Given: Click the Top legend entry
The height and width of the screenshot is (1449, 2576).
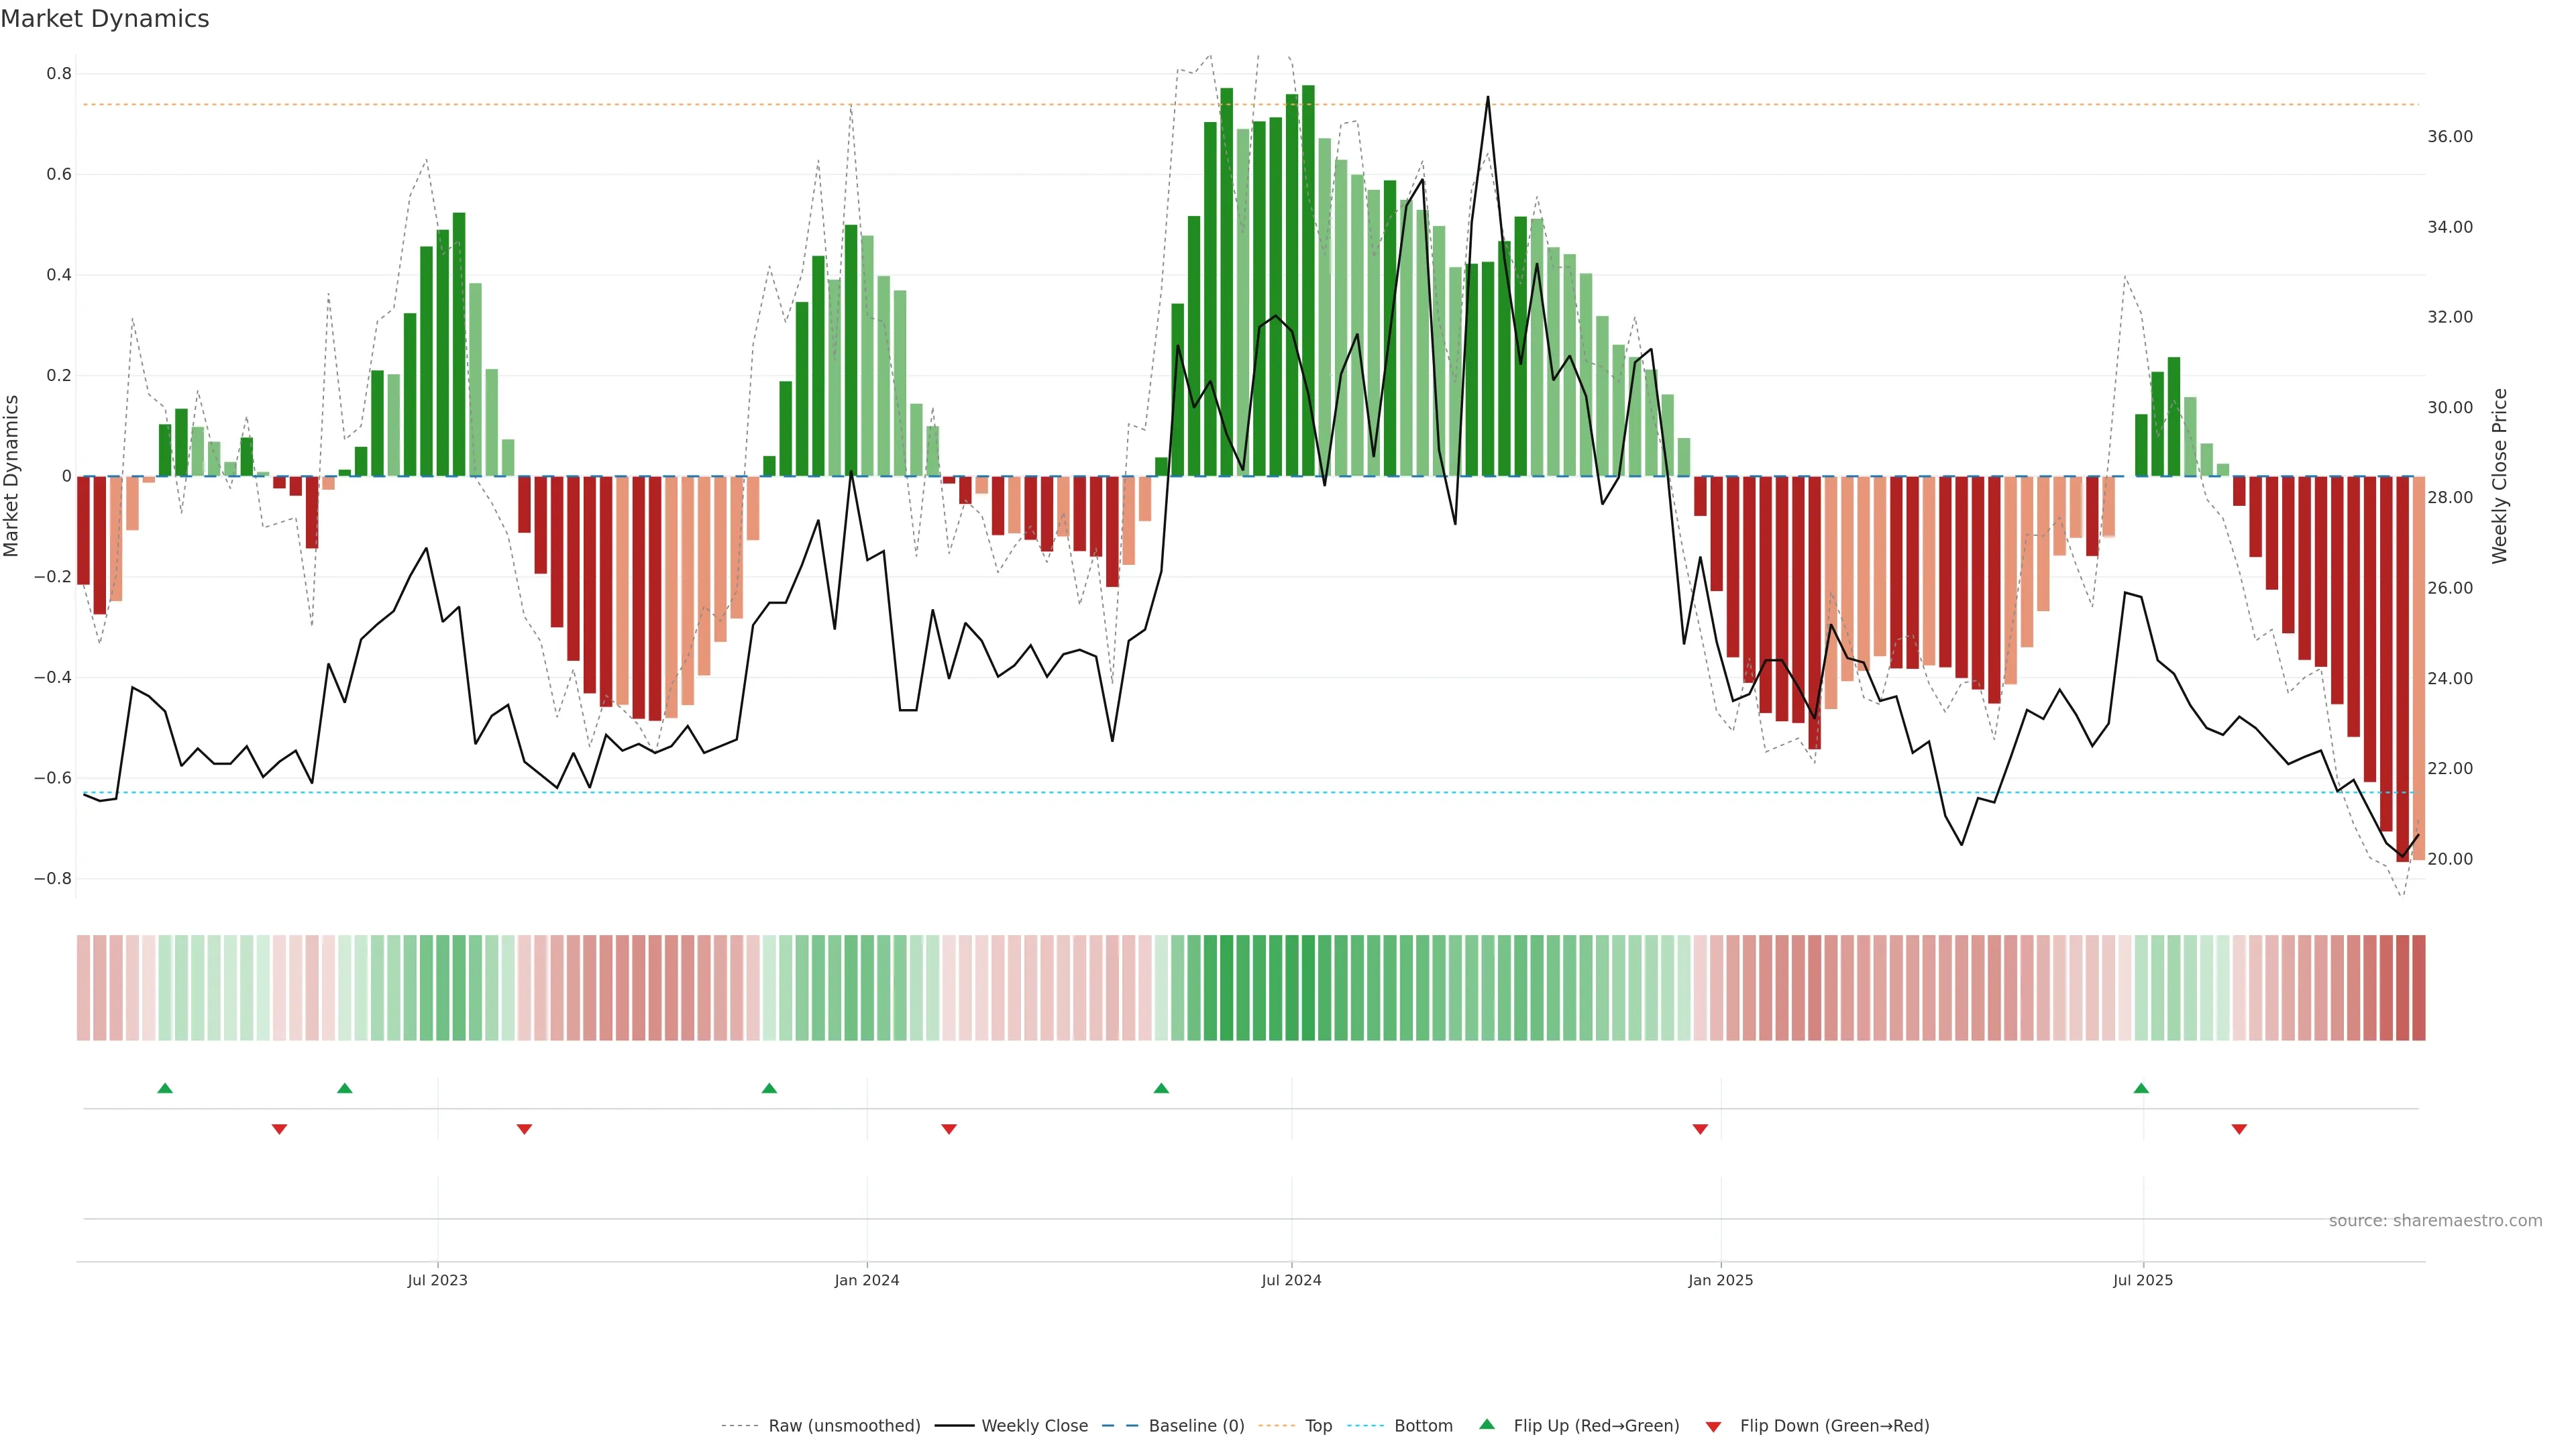Looking at the screenshot, I should click(x=1318, y=1426).
